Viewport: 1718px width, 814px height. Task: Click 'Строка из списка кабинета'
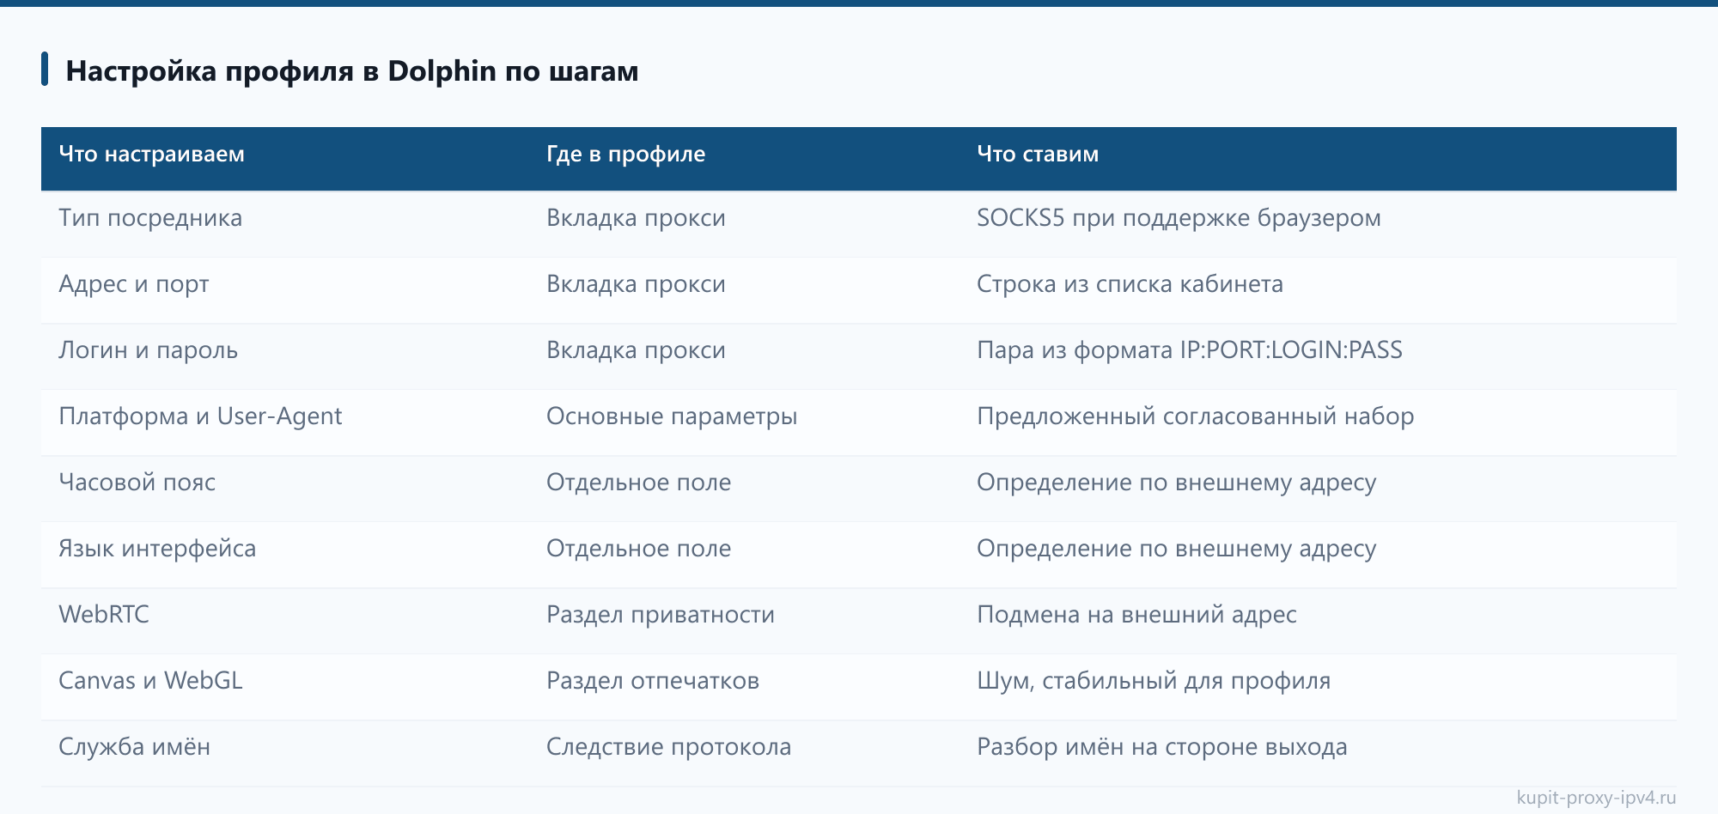1130,284
